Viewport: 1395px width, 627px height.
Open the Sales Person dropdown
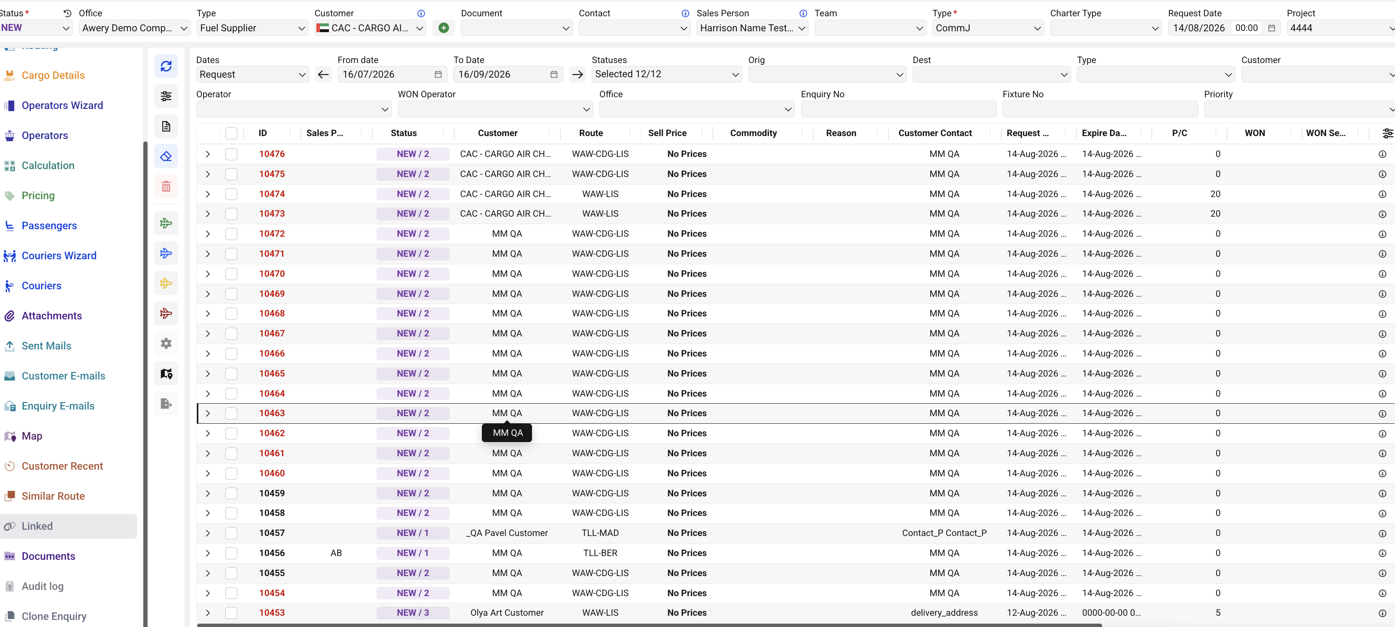(x=752, y=28)
